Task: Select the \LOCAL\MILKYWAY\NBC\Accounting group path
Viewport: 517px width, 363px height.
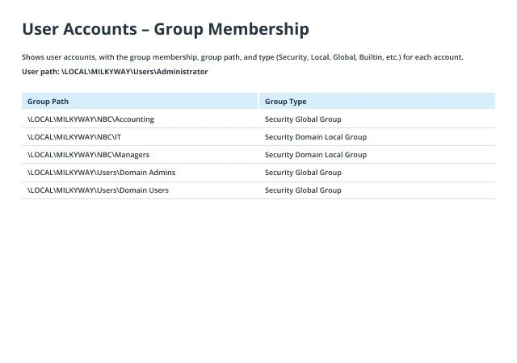Action: coord(90,119)
